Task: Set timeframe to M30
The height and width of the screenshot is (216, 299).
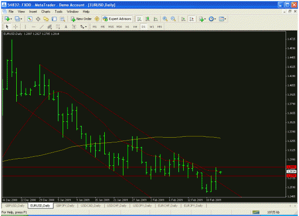Action: (x=119, y=27)
